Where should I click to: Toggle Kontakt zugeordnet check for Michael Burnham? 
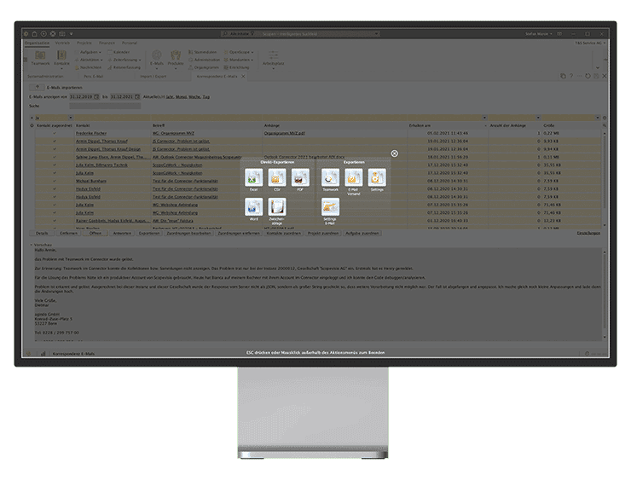click(55, 181)
